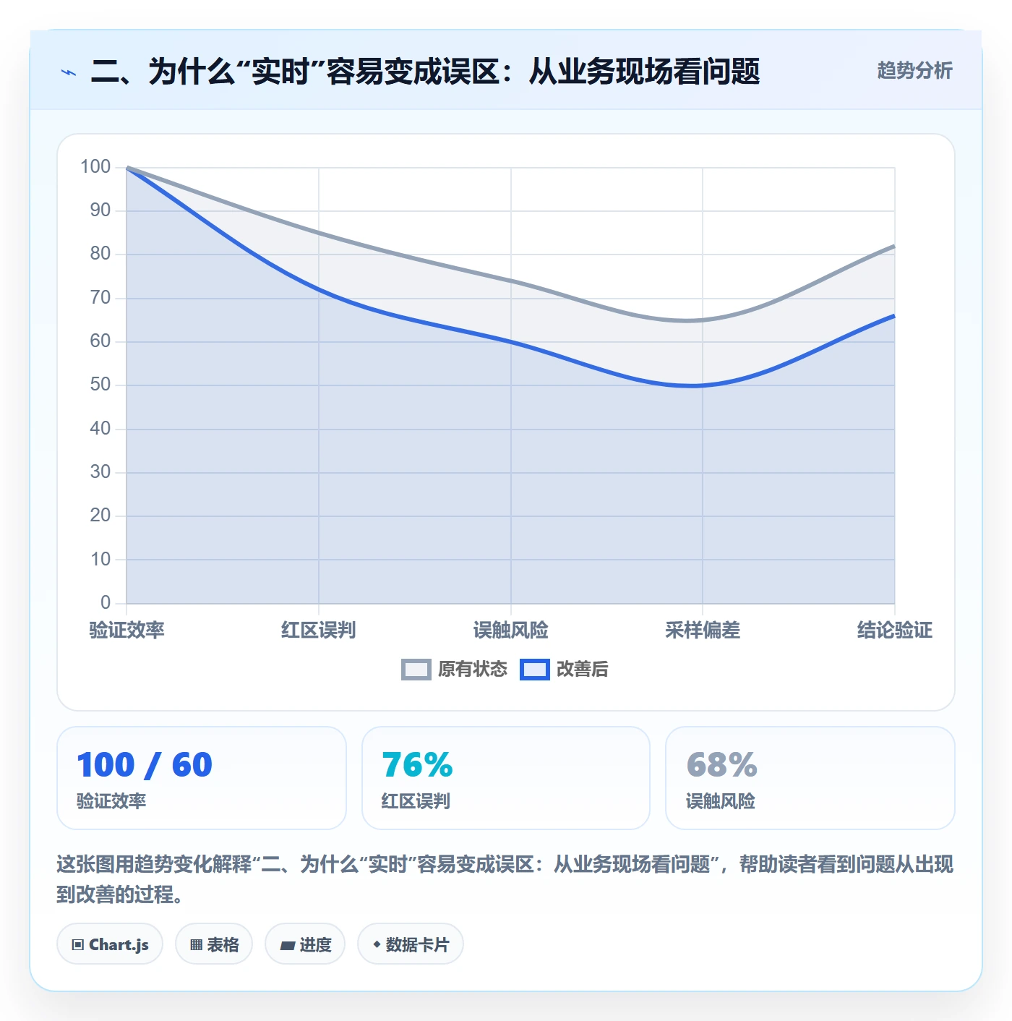Click the y-axis value 100
Image resolution: width=1012 pixels, height=1021 pixels.
point(95,167)
